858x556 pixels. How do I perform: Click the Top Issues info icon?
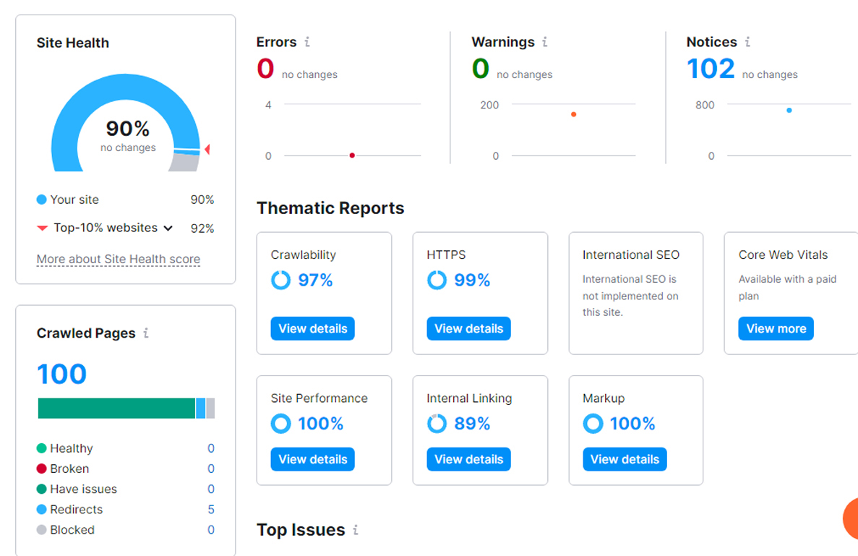[x=355, y=530]
